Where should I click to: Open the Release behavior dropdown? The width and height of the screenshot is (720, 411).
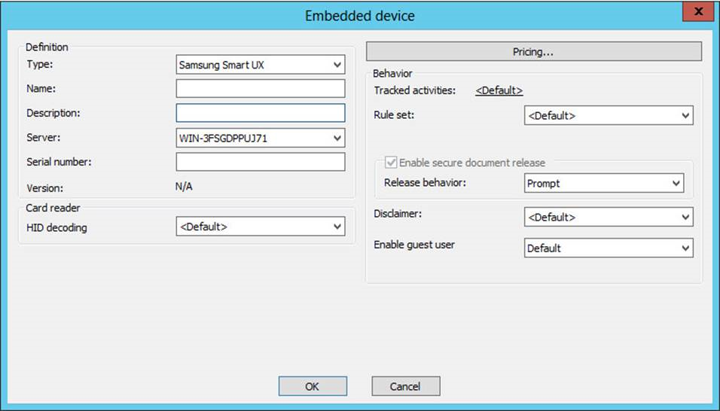(603, 183)
